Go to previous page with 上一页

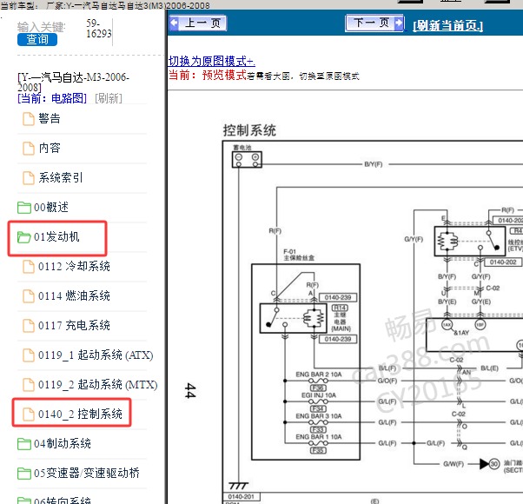[198, 23]
